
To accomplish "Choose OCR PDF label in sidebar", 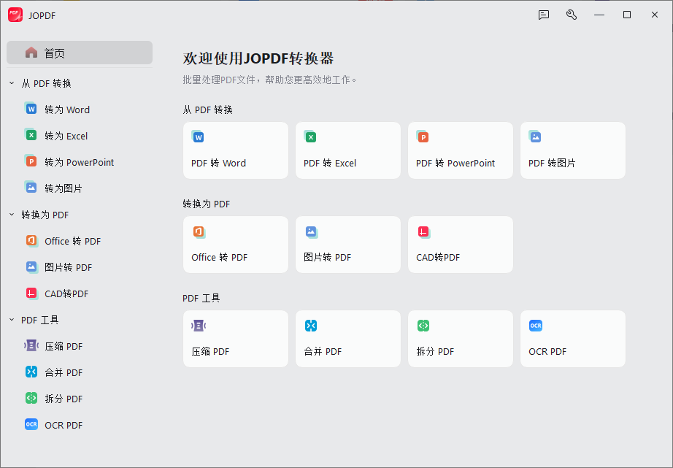I will click(x=64, y=425).
